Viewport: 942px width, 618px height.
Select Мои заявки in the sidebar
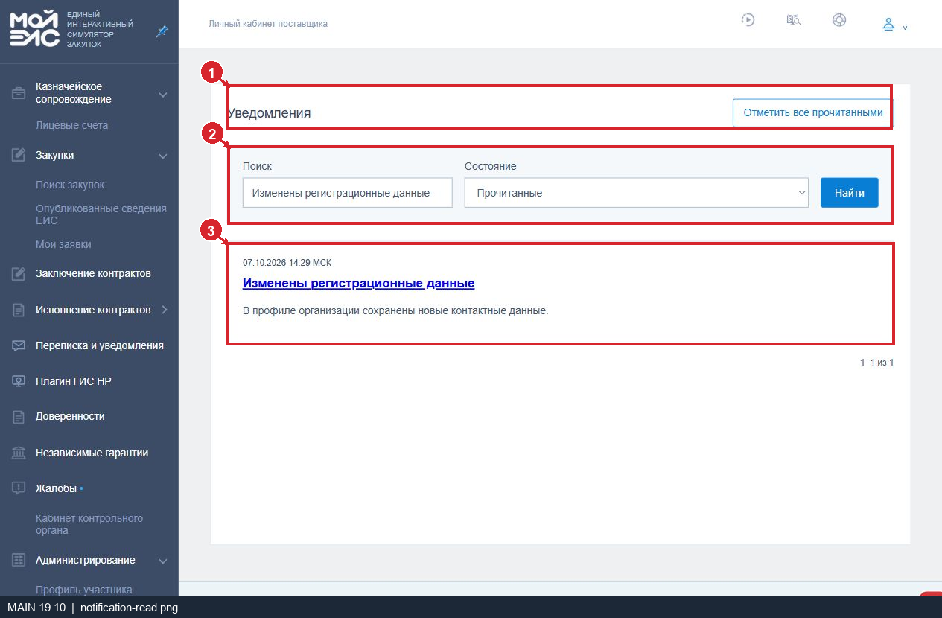pos(63,244)
